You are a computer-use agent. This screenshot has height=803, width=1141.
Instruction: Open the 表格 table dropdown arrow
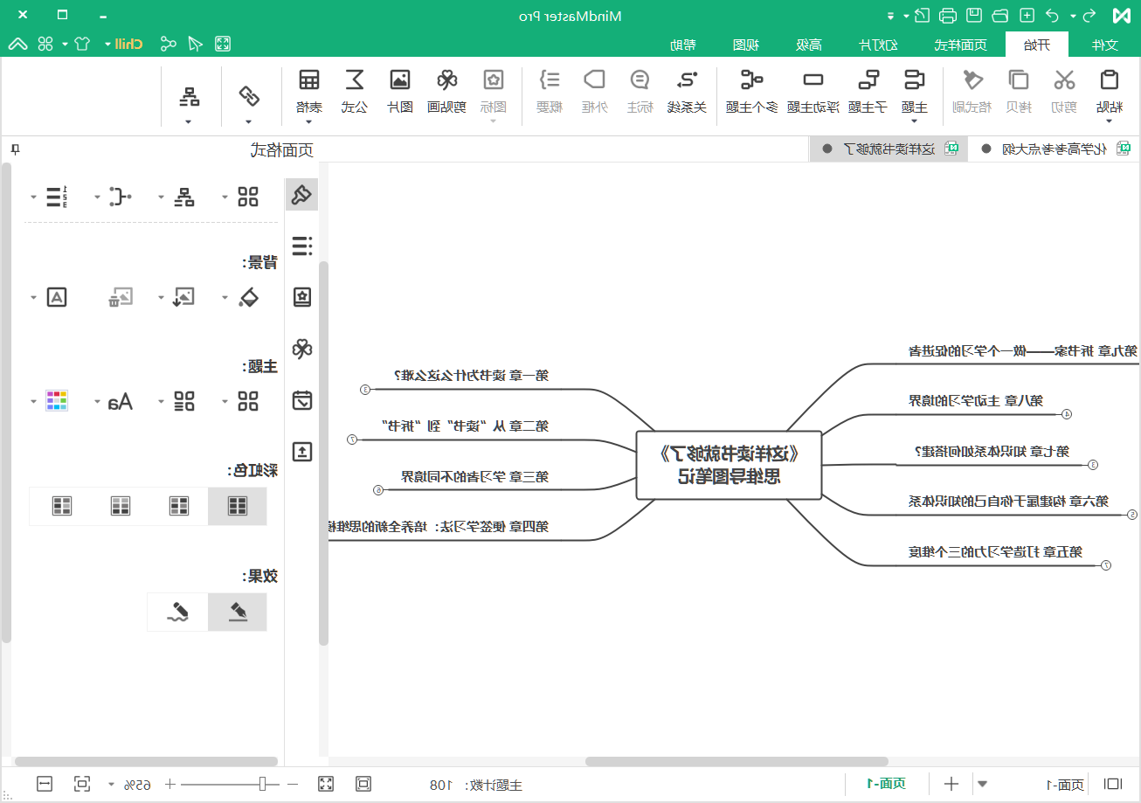pyautogui.click(x=308, y=122)
